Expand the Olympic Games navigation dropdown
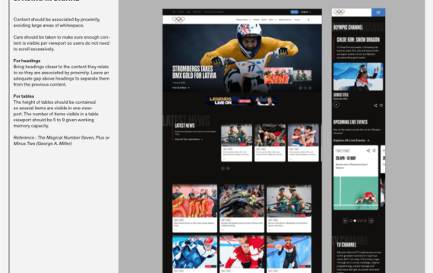The width and height of the screenshot is (433, 273). coord(243,20)
